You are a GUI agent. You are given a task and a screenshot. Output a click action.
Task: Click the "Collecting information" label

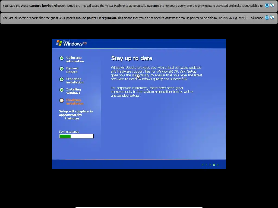(75, 59)
